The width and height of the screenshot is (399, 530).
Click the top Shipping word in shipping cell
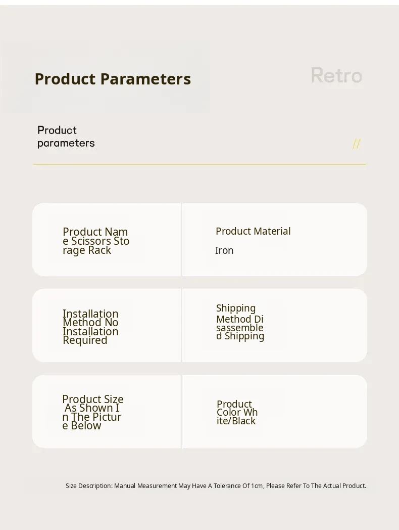(236, 308)
